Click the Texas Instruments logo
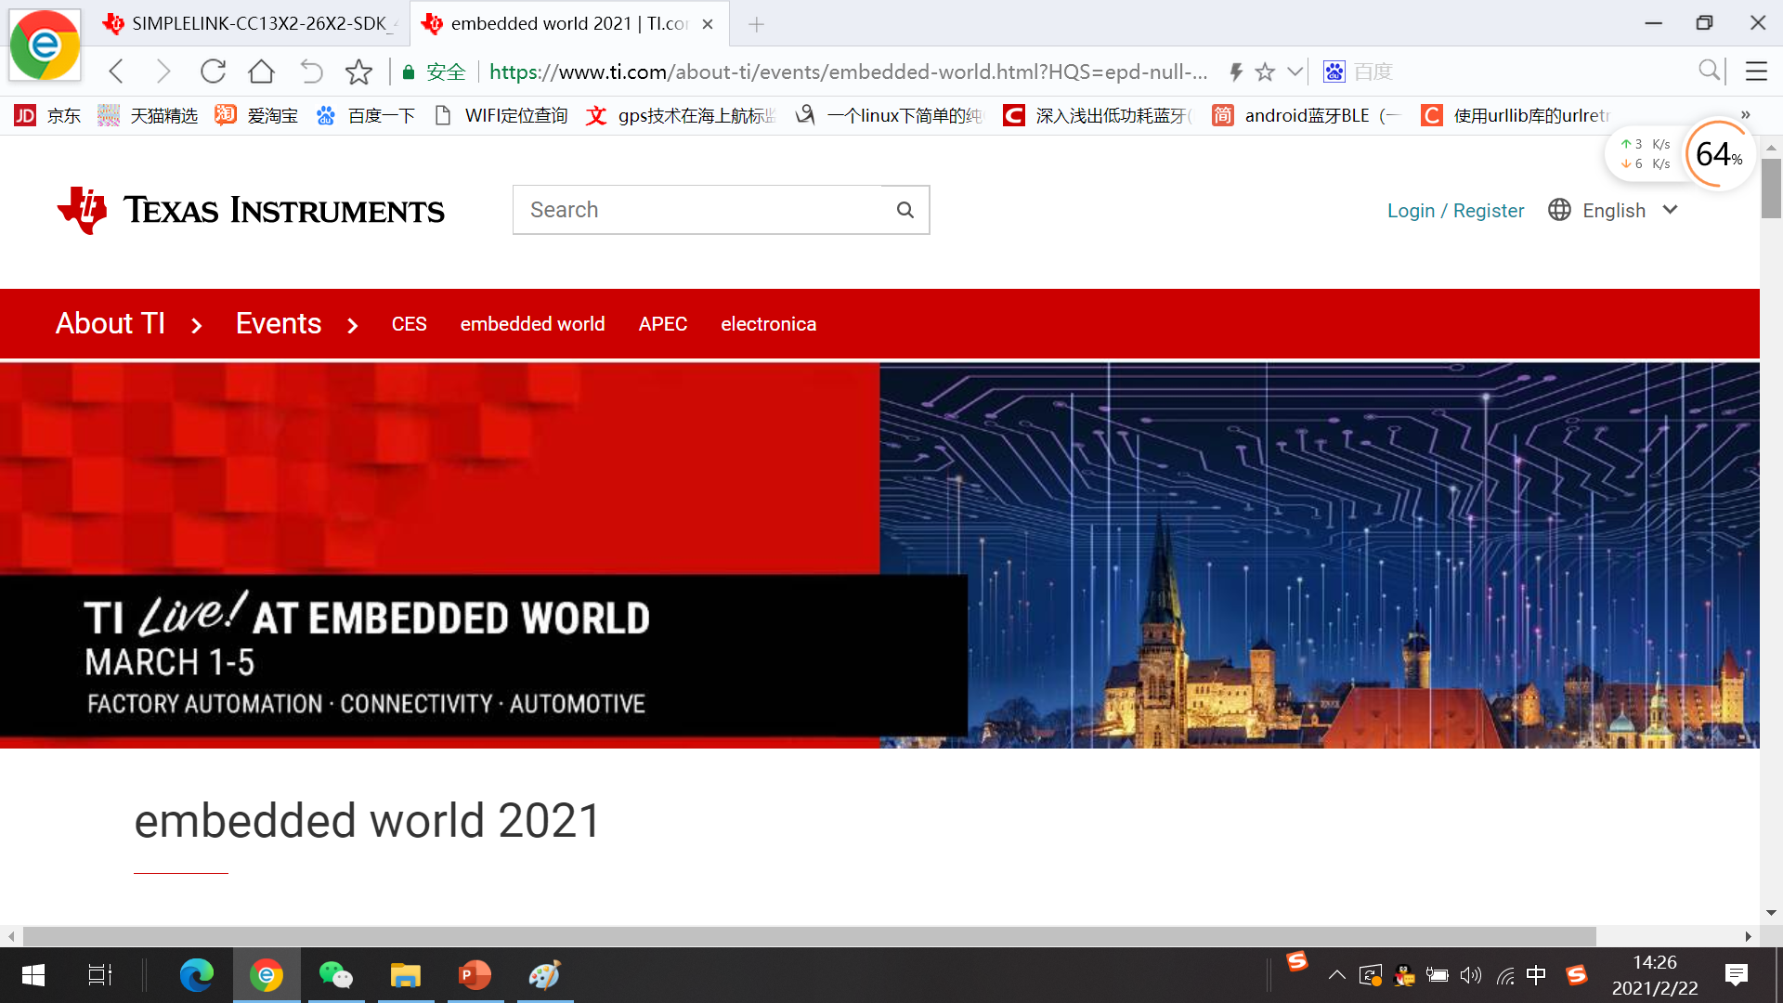Screen dimensions: 1783x1003 coord(251,210)
